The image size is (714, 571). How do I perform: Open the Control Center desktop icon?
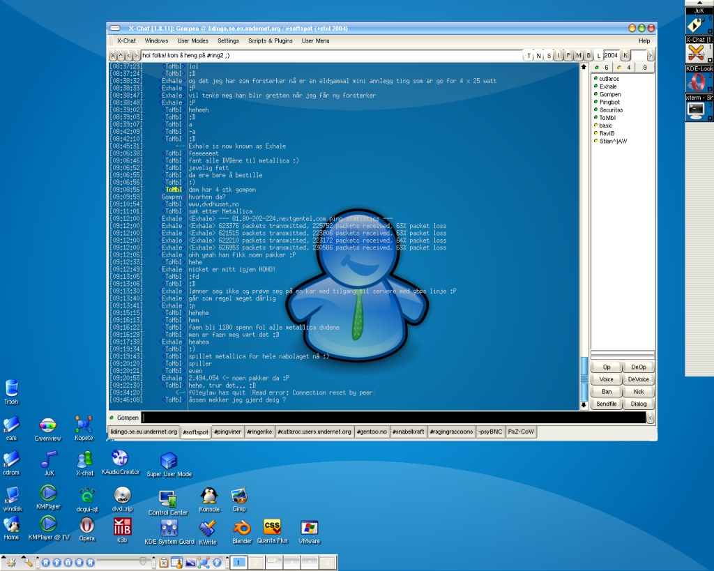tap(168, 503)
